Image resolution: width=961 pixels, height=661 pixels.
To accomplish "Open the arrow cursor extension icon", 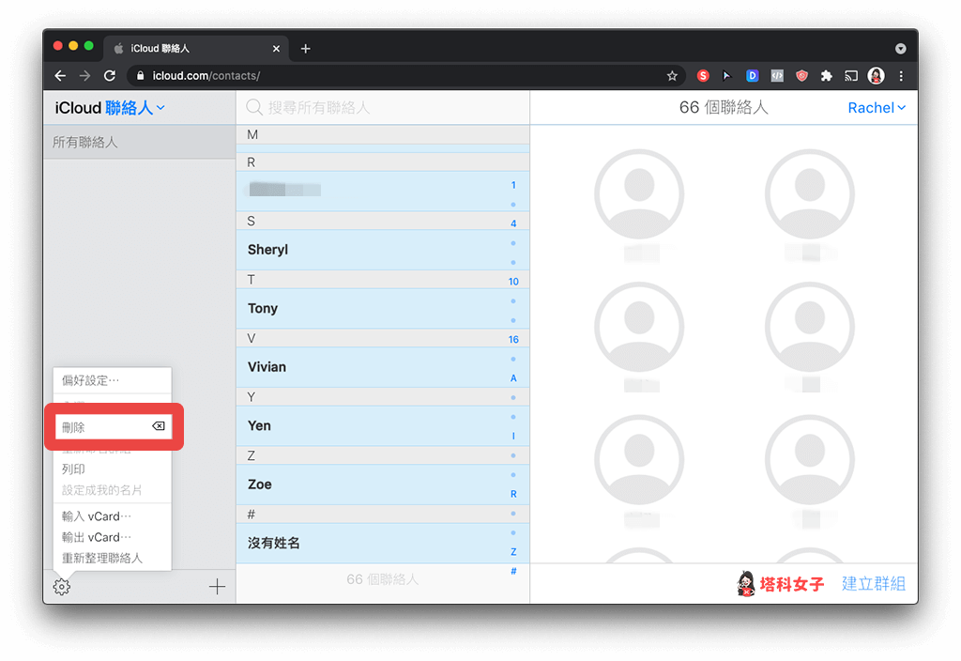I will [x=727, y=76].
